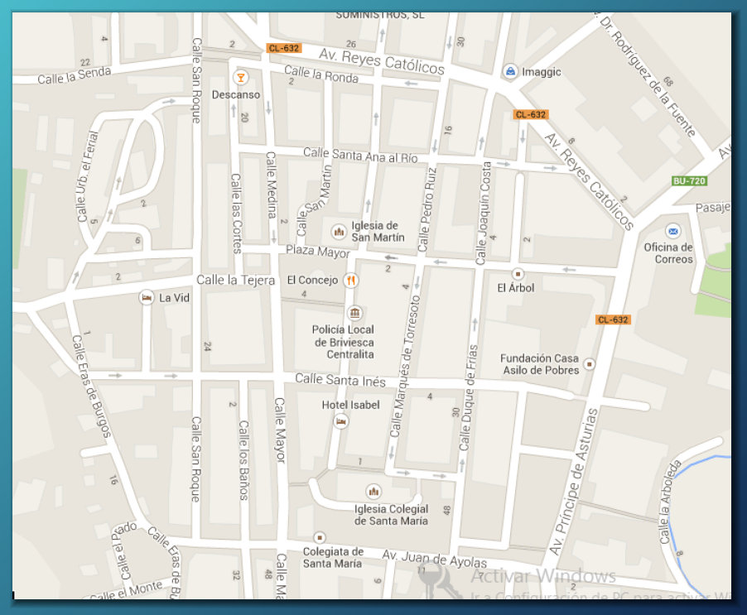The image size is (747, 615).
Task: Click the Hotel Isabel label
Action: [350, 405]
